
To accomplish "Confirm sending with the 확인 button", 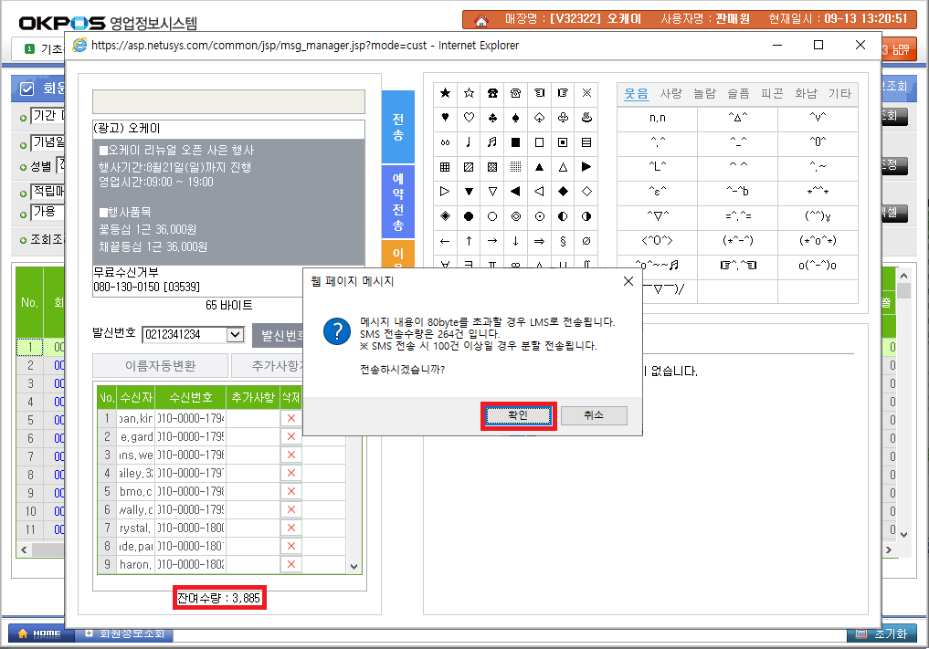I will tap(518, 415).
